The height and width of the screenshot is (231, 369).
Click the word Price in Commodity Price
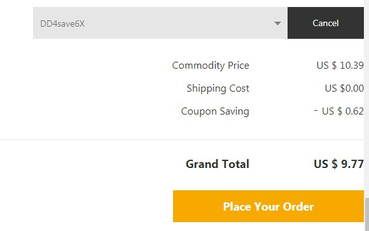click(239, 65)
